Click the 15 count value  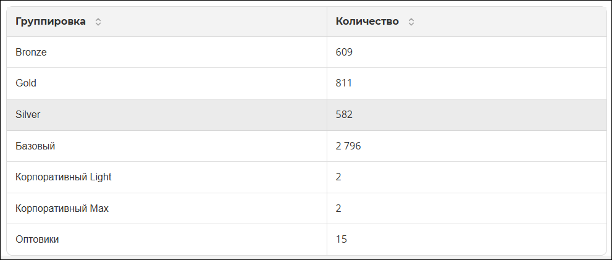click(341, 239)
